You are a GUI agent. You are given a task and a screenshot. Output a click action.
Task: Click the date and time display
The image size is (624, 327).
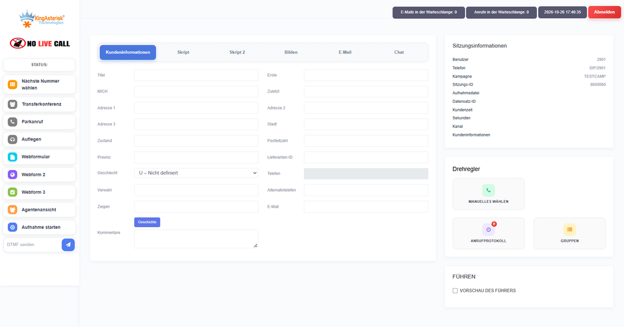(562, 12)
